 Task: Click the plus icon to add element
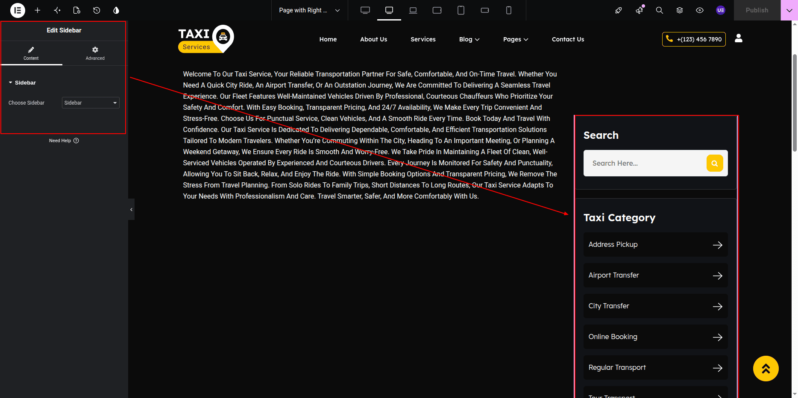[38, 10]
